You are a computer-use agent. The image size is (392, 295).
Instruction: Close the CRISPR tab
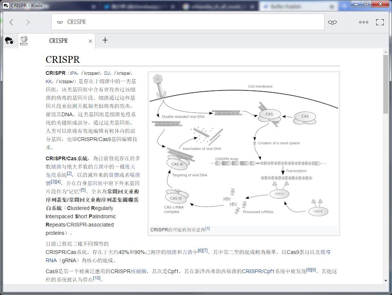90,41
